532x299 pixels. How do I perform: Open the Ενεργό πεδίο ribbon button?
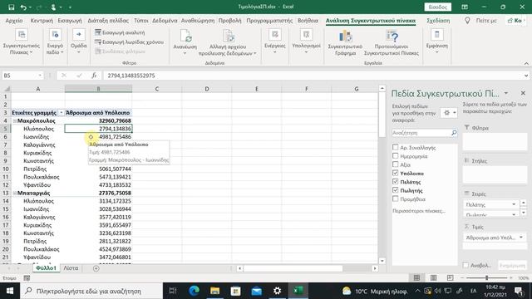click(55, 42)
